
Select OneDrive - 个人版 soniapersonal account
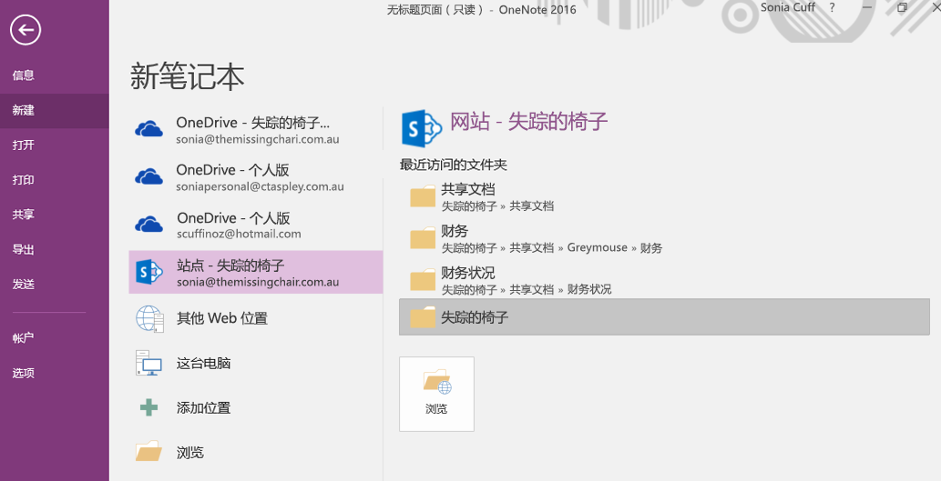coord(256,177)
